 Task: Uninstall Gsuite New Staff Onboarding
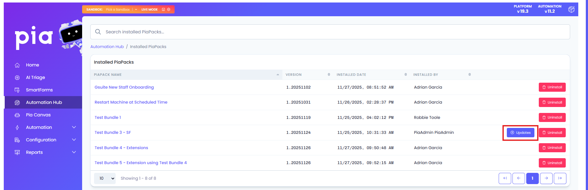tap(552, 87)
